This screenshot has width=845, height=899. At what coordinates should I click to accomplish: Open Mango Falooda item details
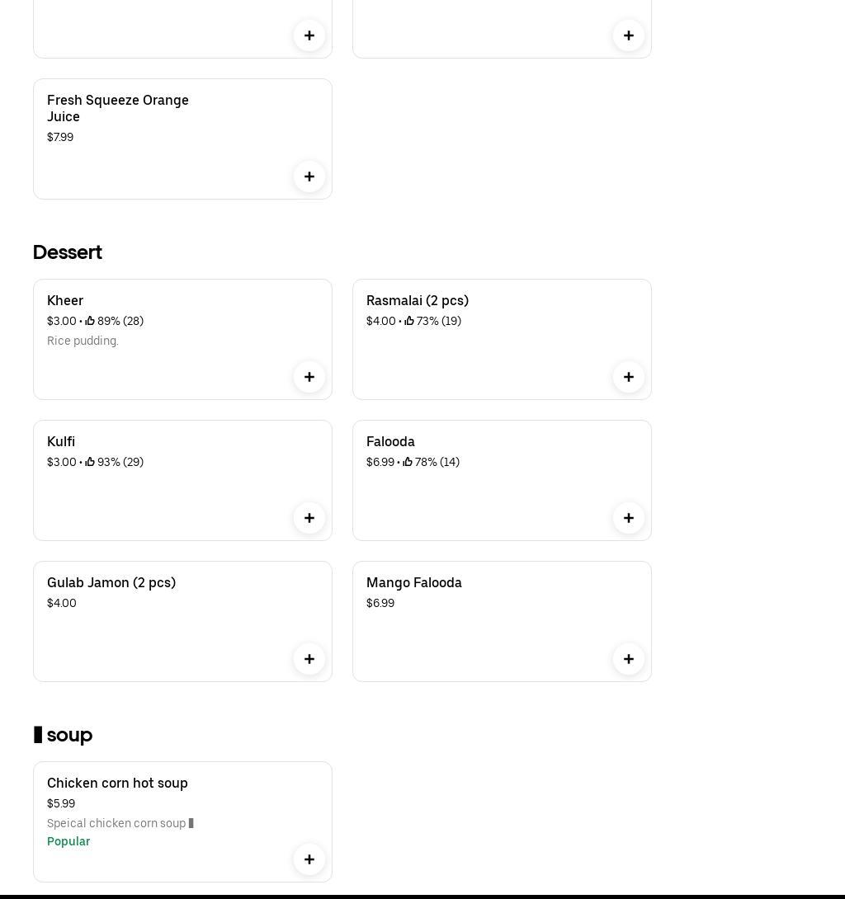[414, 583]
